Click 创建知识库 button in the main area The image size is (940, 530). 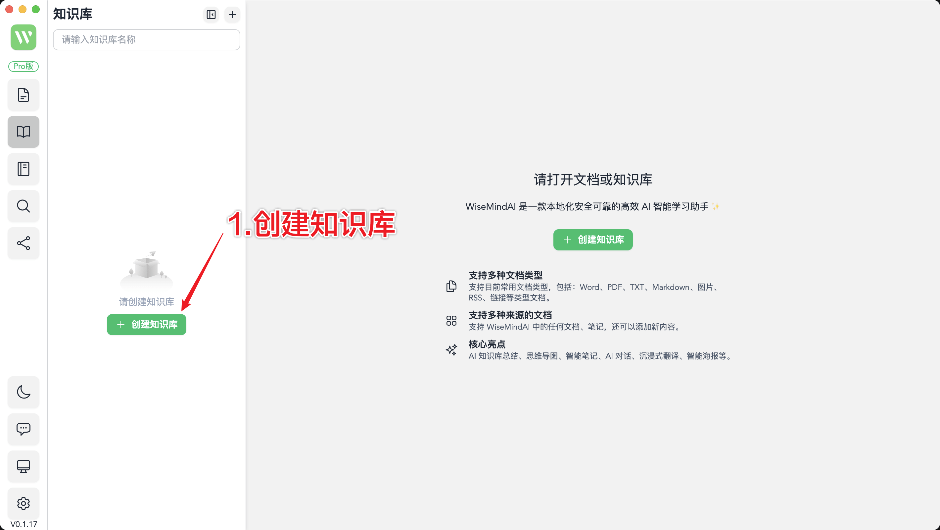coord(592,239)
